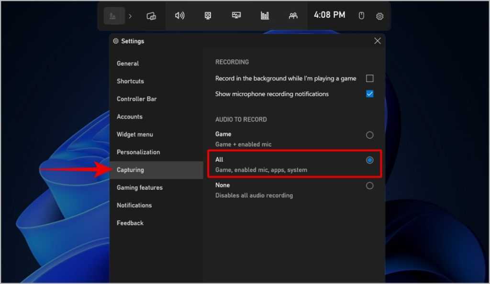Open the Shortcuts settings tab
This screenshot has height=284, width=490.
click(x=130, y=81)
